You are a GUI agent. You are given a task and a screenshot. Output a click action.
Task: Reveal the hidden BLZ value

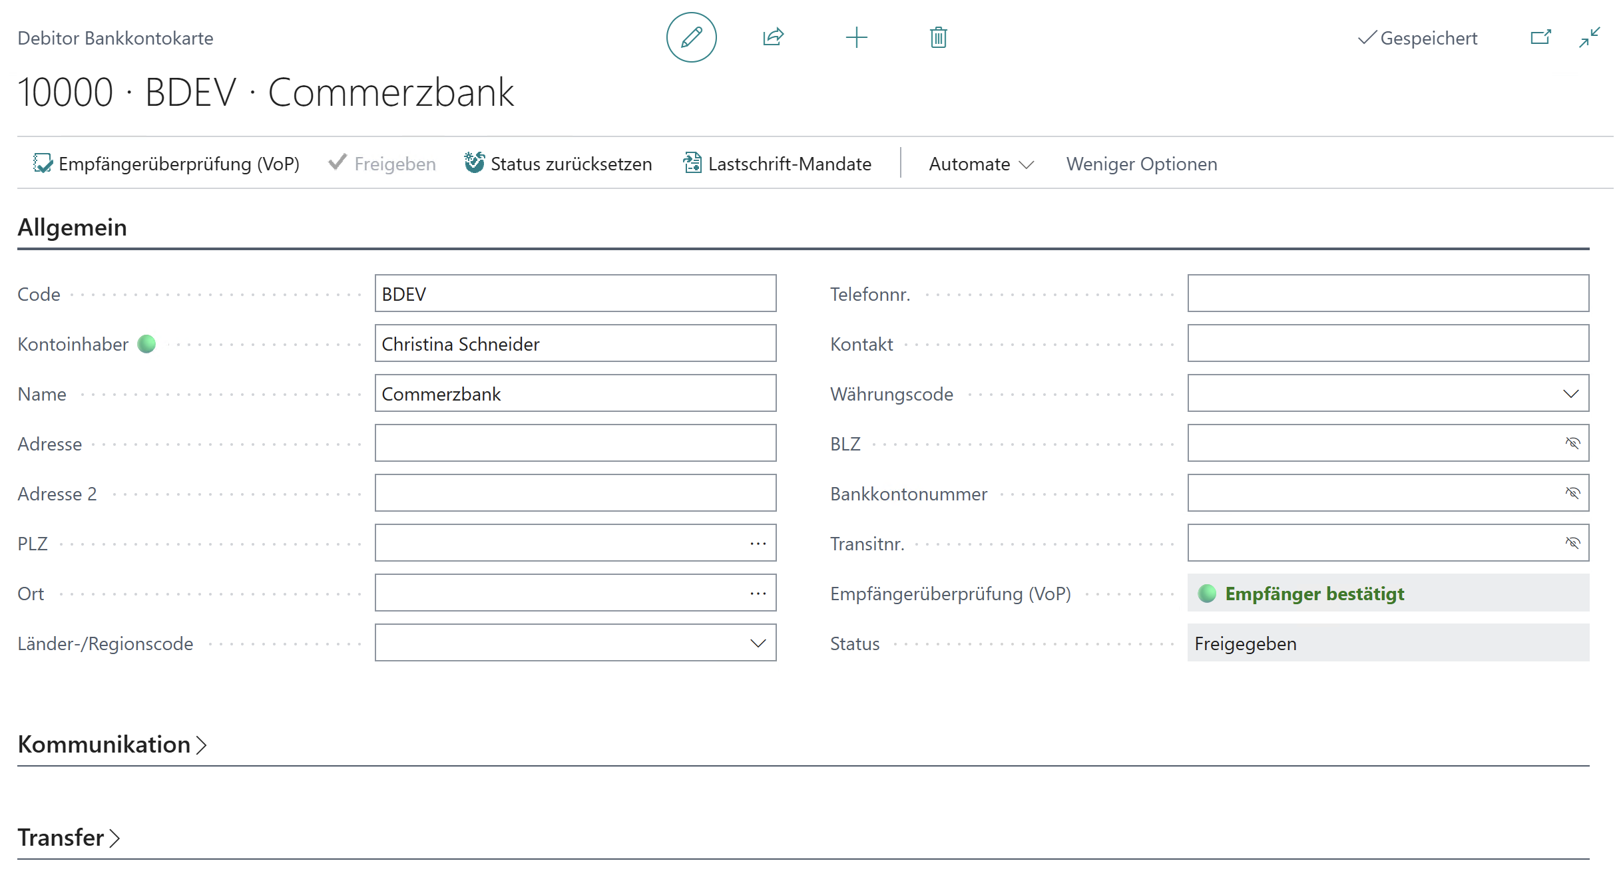1573,442
